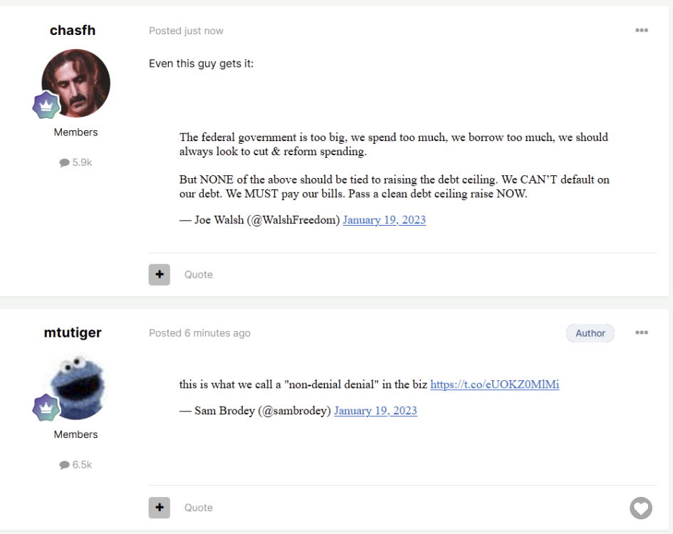Open the chasfh username profile link

point(73,30)
